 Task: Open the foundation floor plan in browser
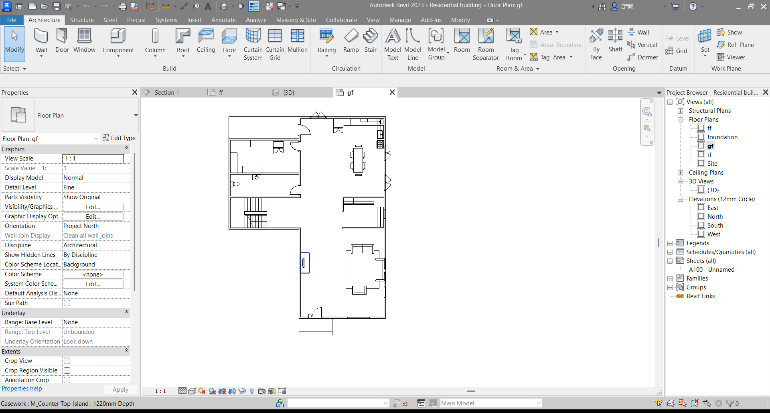(722, 137)
